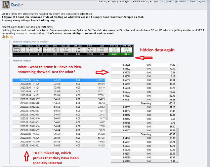This screenshot has height=167, width=210.
Task: Quote this post with the Quote button
Action: (167, 2)
